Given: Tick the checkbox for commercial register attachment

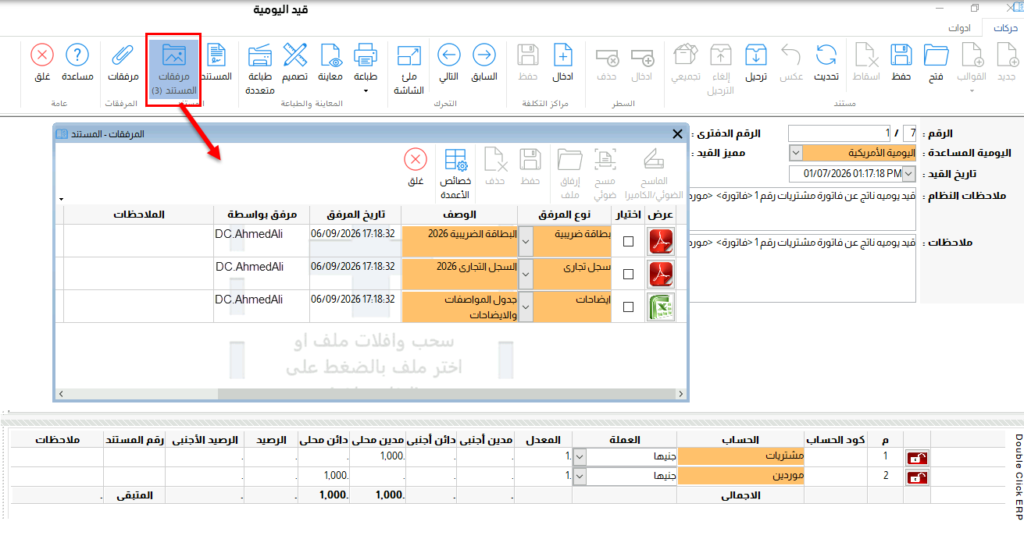Looking at the screenshot, I should 629,275.
